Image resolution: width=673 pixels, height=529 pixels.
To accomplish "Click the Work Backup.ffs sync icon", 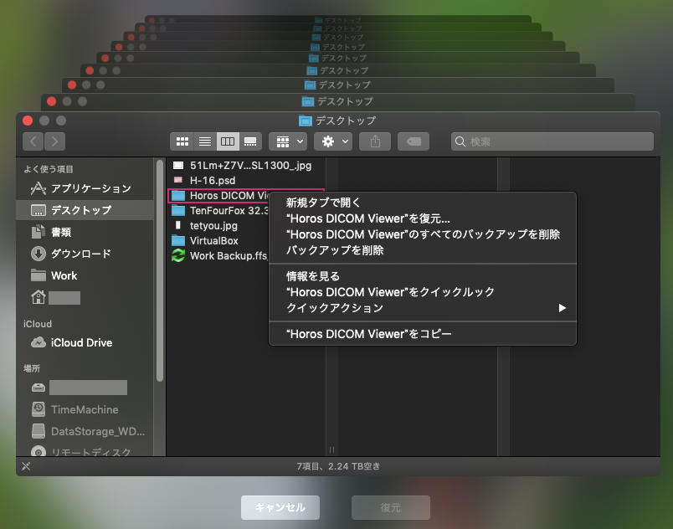I will tap(178, 255).
